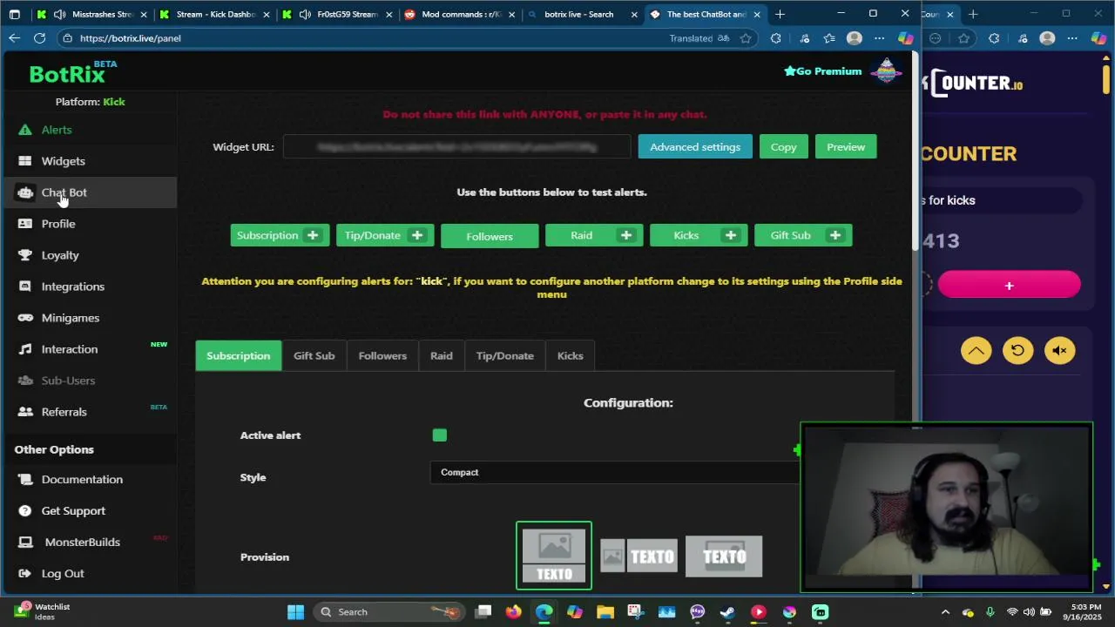This screenshot has height=627, width=1115.
Task: Click the Integrations cogs icon
Action: pyautogui.click(x=24, y=287)
